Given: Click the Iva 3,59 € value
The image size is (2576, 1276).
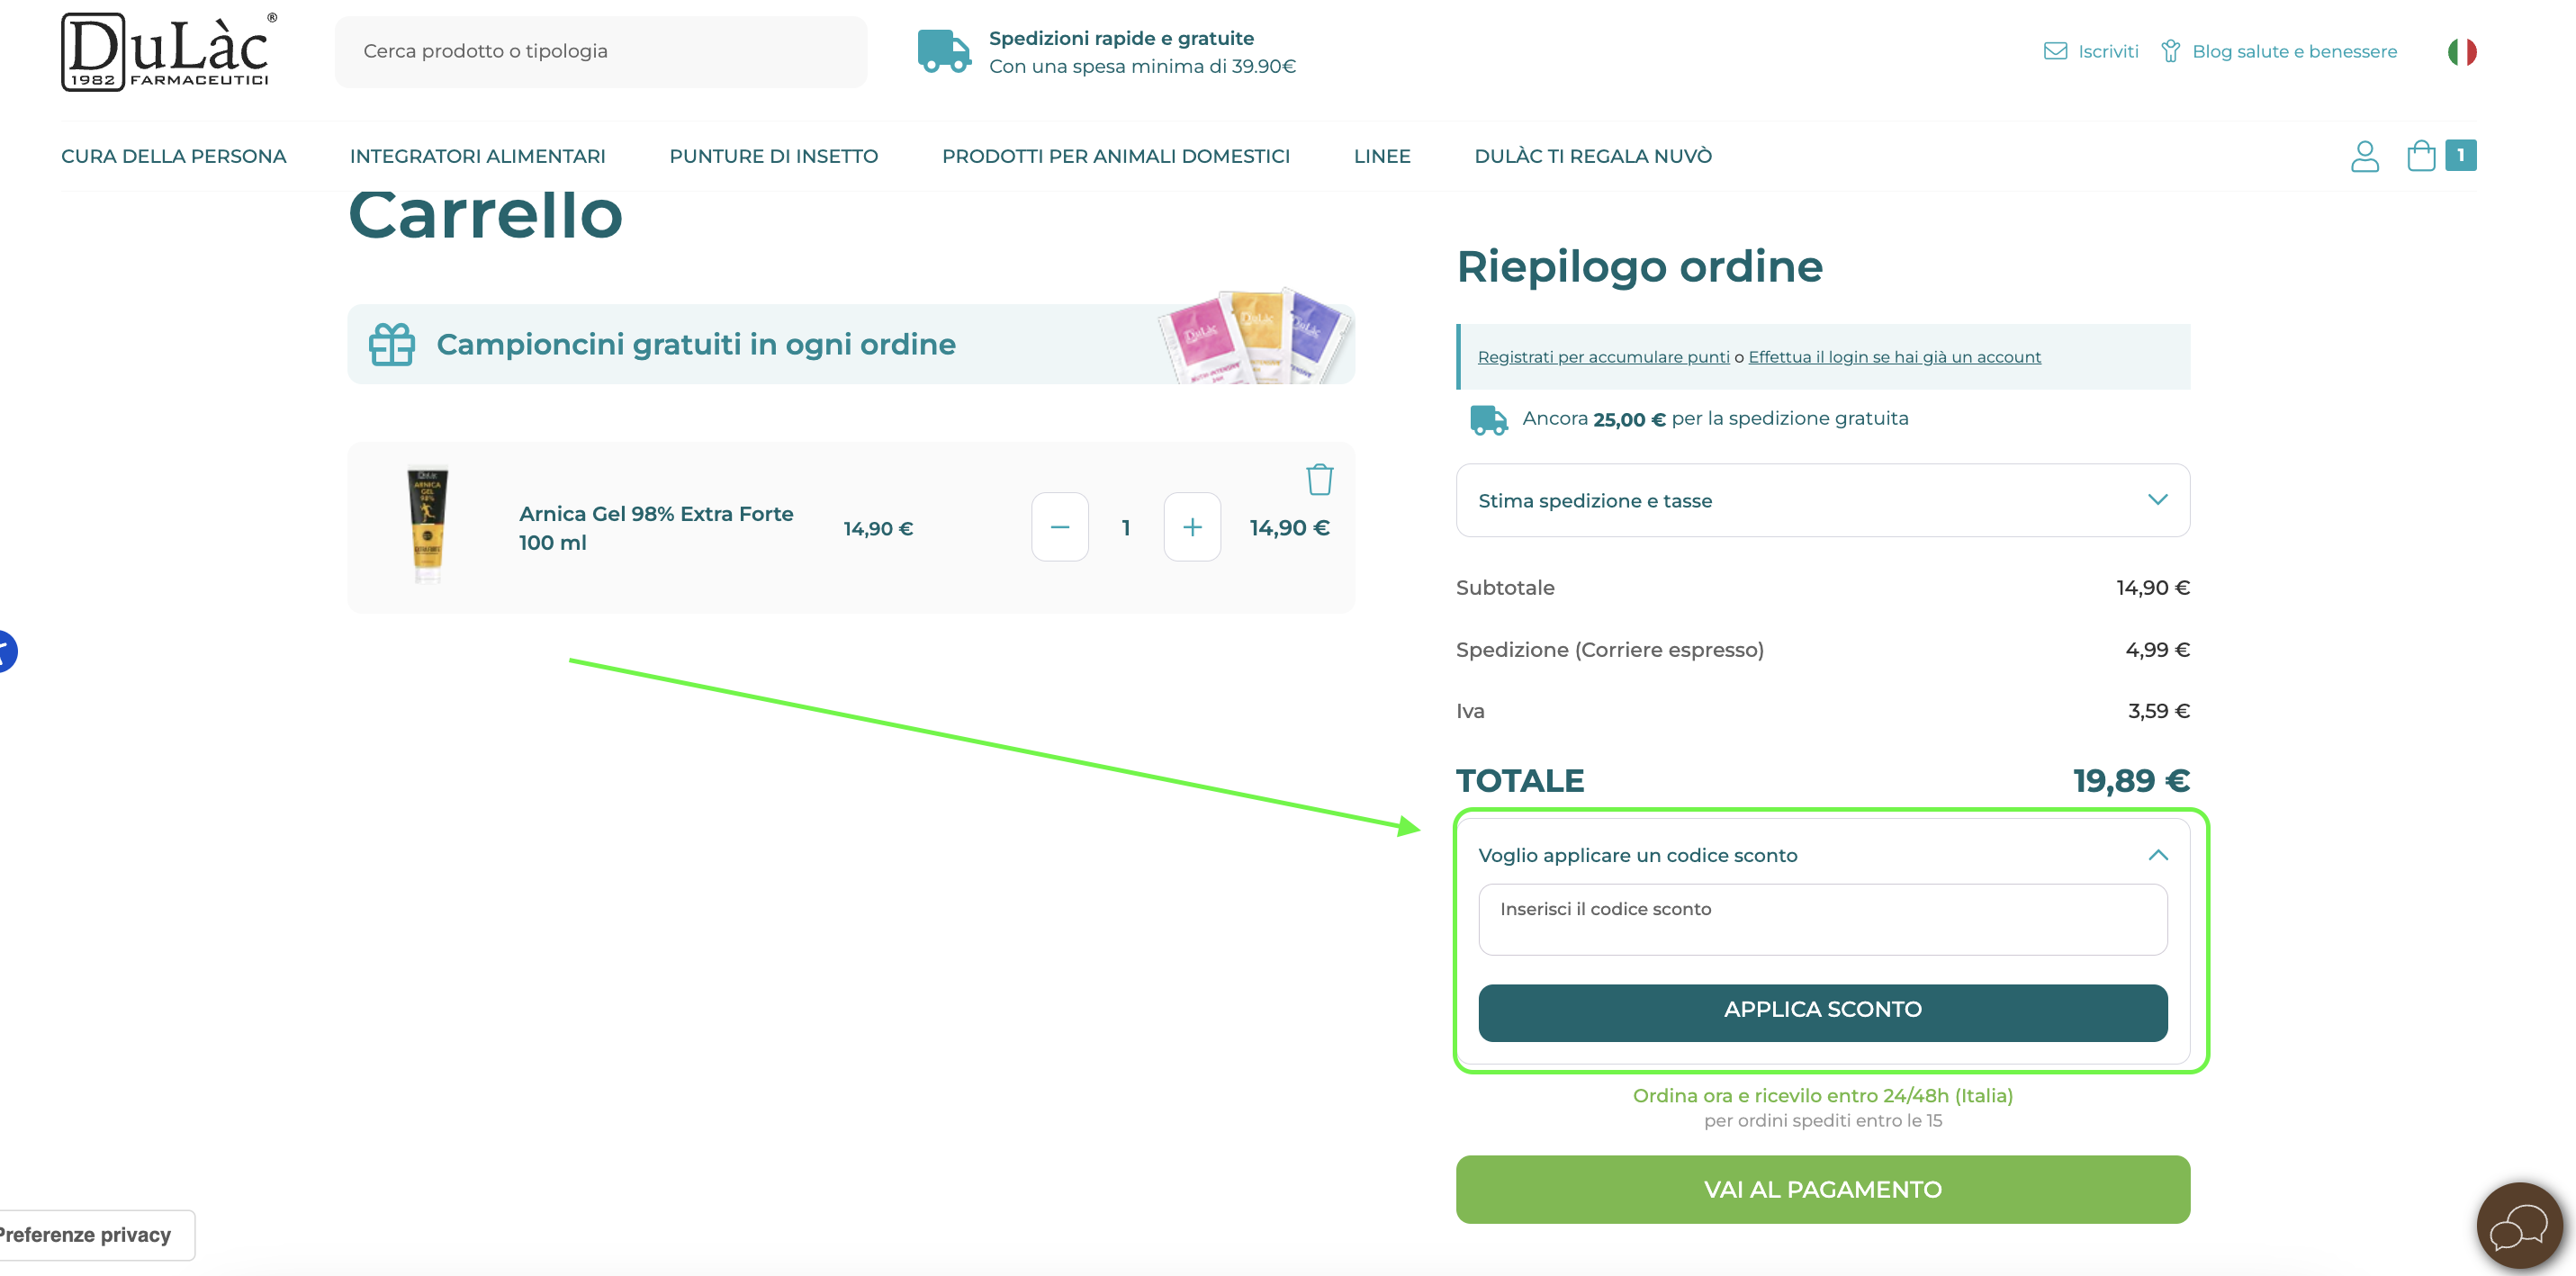Looking at the screenshot, I should tap(2158, 711).
